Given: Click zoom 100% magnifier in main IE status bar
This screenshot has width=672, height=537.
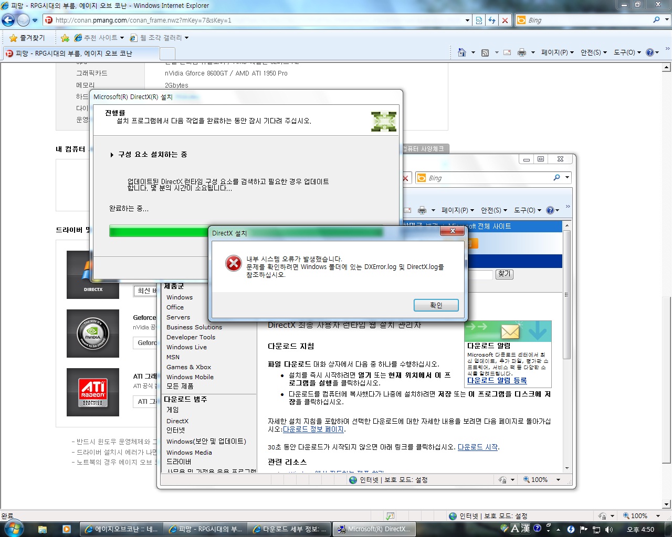Looking at the screenshot, I should 626,516.
